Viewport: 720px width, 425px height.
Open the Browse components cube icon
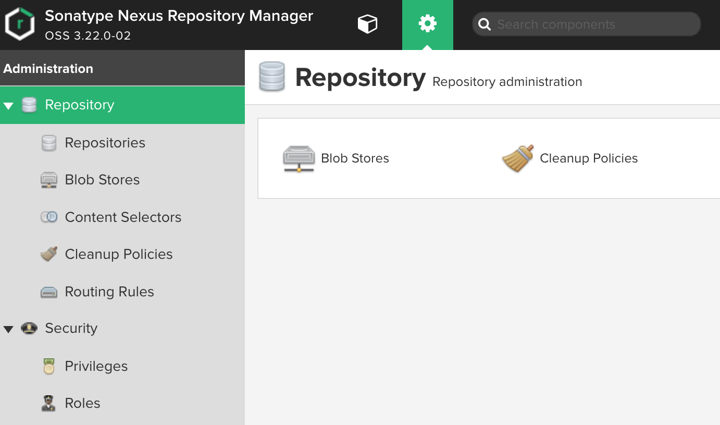coord(367,23)
